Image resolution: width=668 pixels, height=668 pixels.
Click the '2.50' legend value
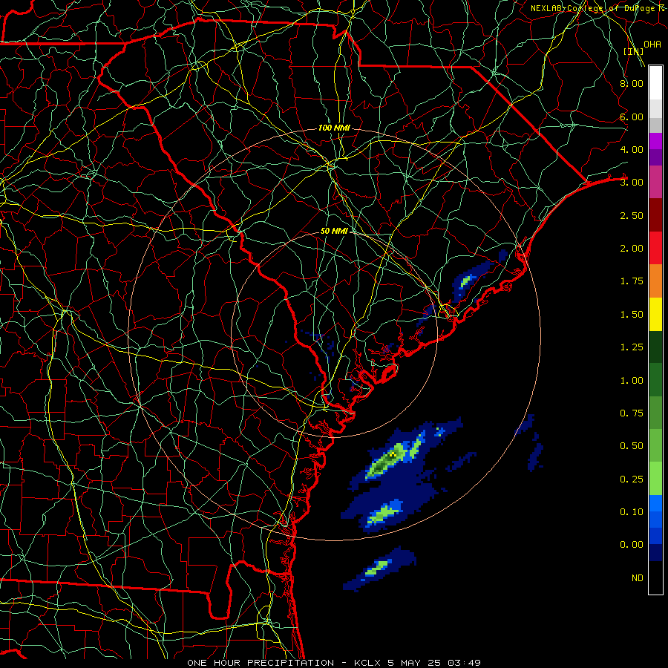click(x=632, y=215)
